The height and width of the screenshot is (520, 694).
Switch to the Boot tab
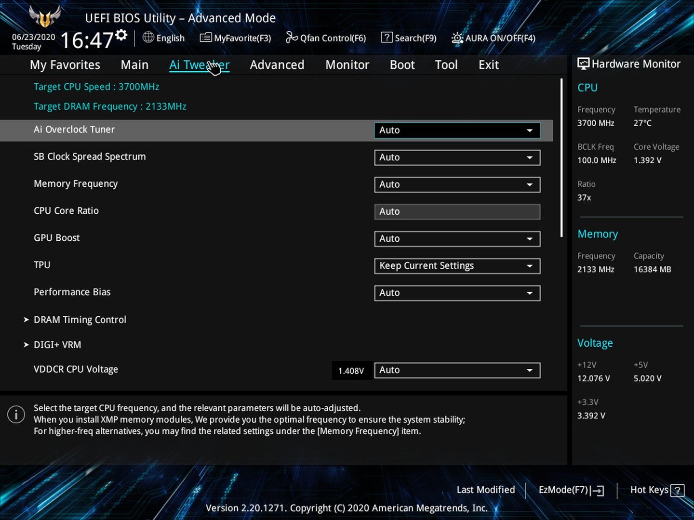coord(402,65)
